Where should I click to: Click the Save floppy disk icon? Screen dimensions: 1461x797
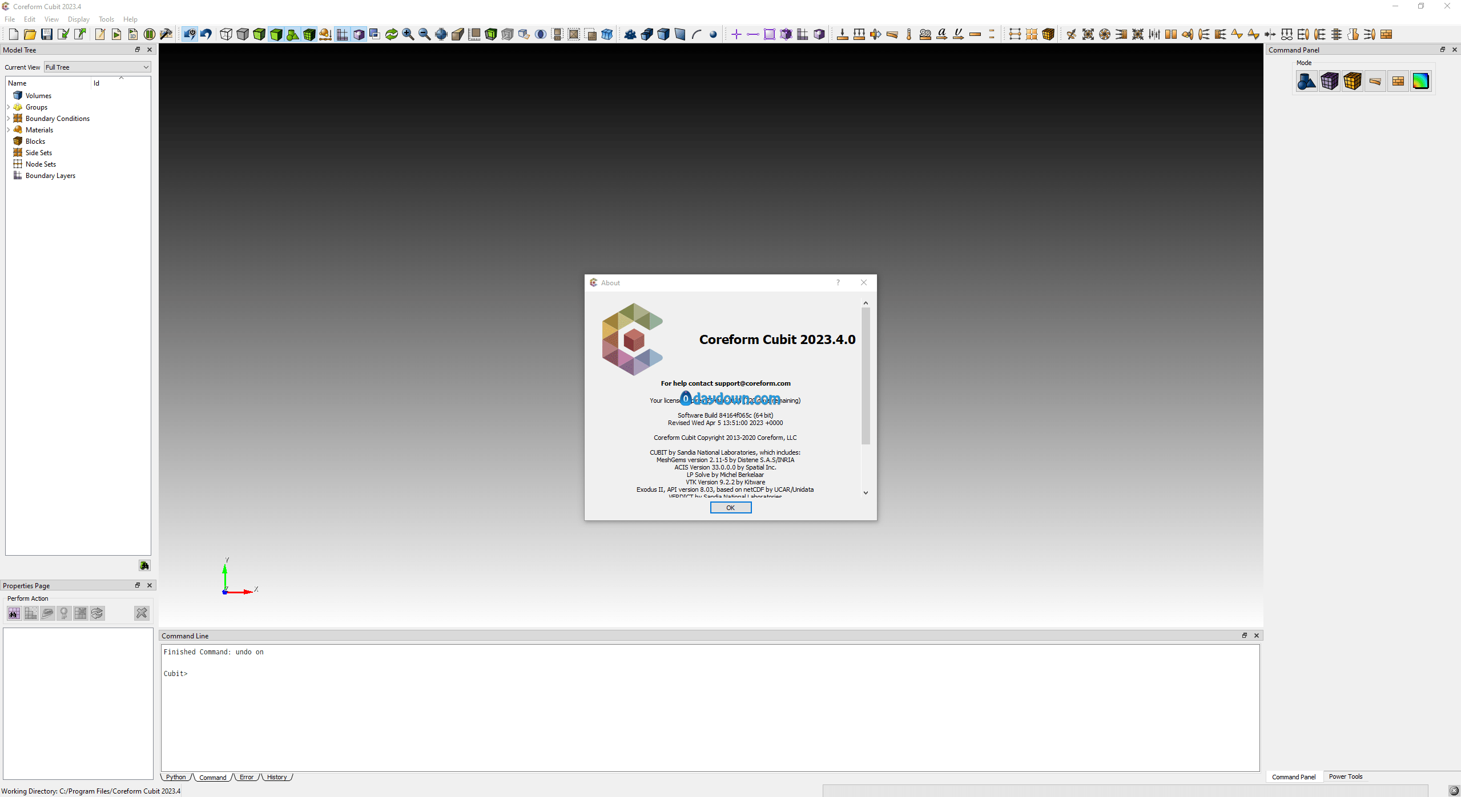[x=47, y=34]
